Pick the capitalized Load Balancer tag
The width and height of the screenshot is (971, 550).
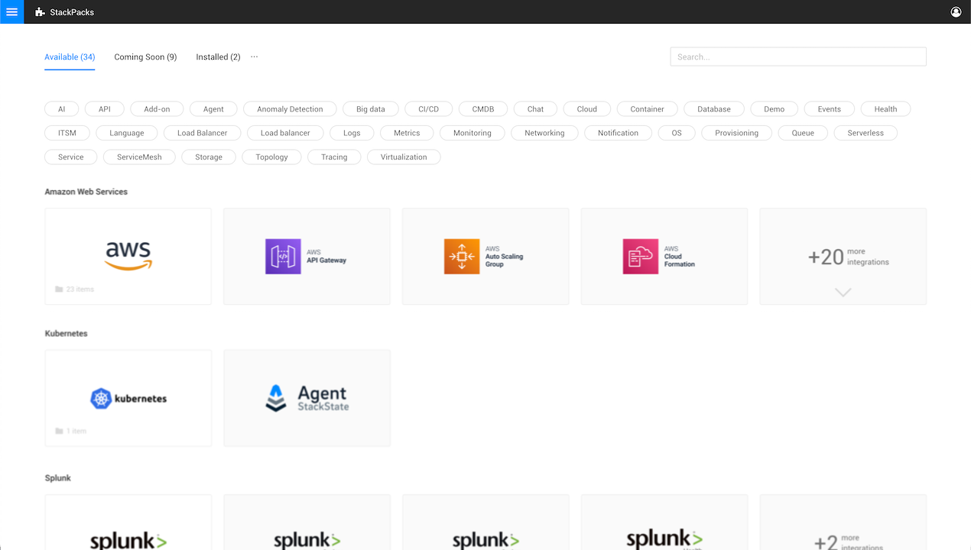pos(203,133)
